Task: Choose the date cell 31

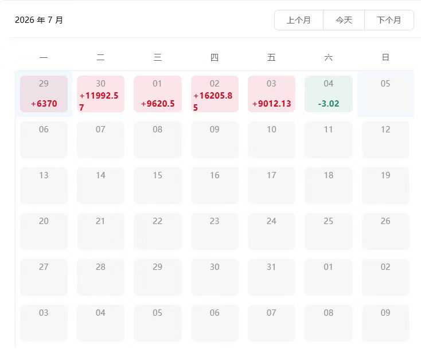Action: click(x=271, y=277)
